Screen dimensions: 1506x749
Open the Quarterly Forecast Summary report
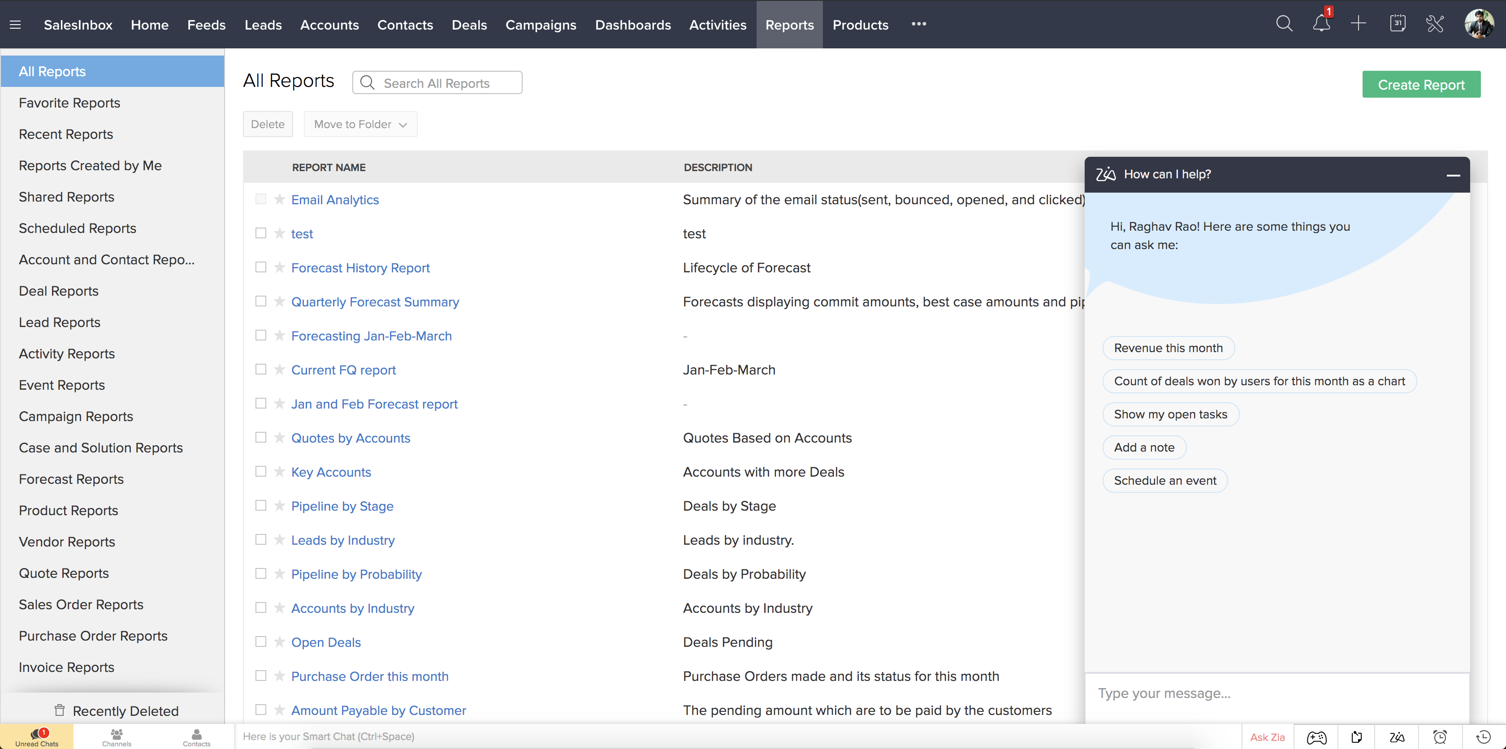tap(375, 302)
